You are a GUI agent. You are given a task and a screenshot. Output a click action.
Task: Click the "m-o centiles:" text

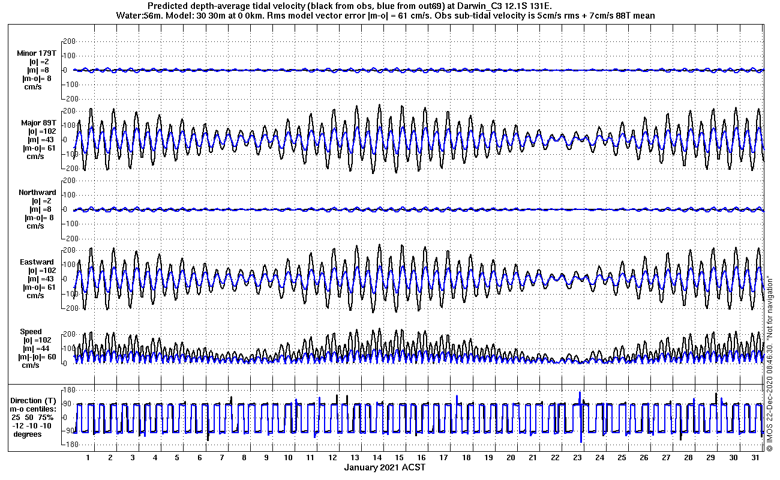(x=34, y=409)
